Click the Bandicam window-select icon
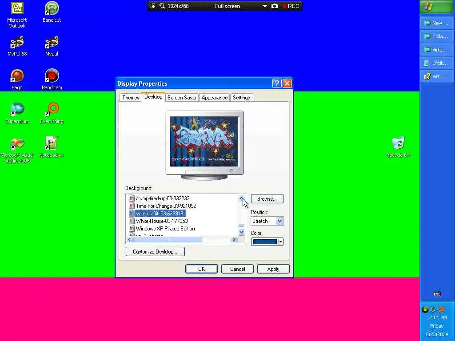This screenshot has height=341, width=455. (x=153, y=6)
